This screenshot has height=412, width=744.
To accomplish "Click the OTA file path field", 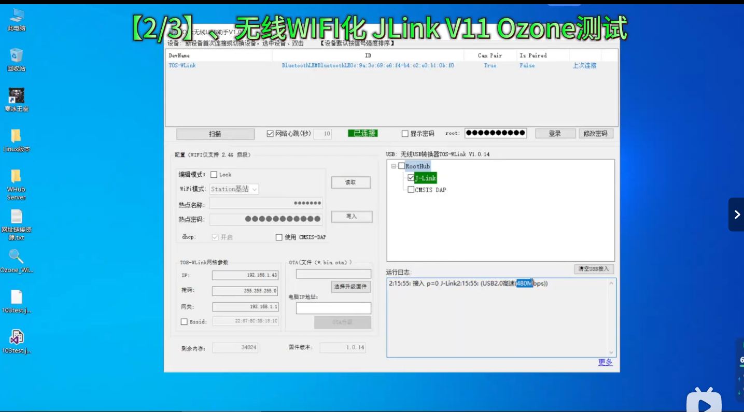I will tap(333, 274).
